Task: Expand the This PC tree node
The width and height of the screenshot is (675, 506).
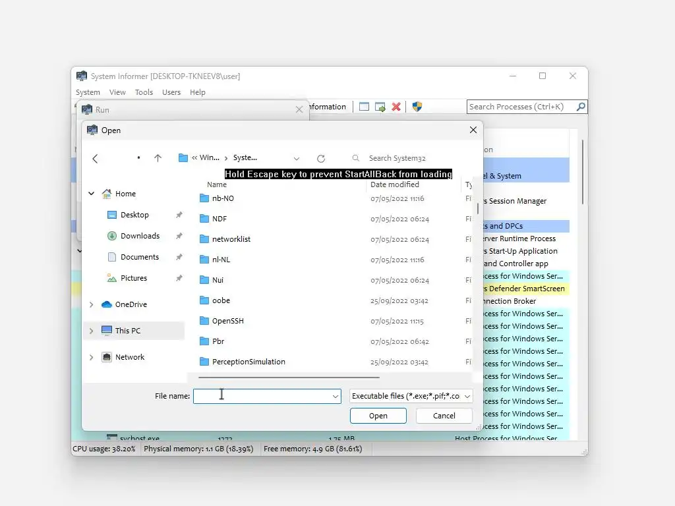Action: (91, 331)
